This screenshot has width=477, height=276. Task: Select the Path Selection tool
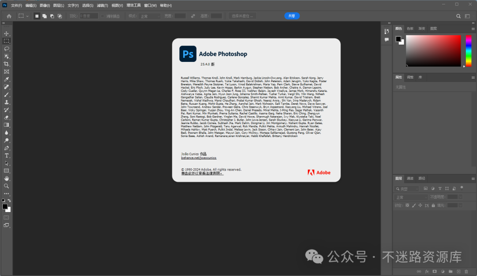pyautogui.click(x=6, y=163)
